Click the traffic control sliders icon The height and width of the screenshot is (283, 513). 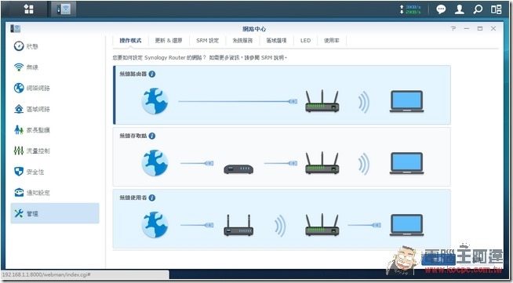[x=19, y=151]
